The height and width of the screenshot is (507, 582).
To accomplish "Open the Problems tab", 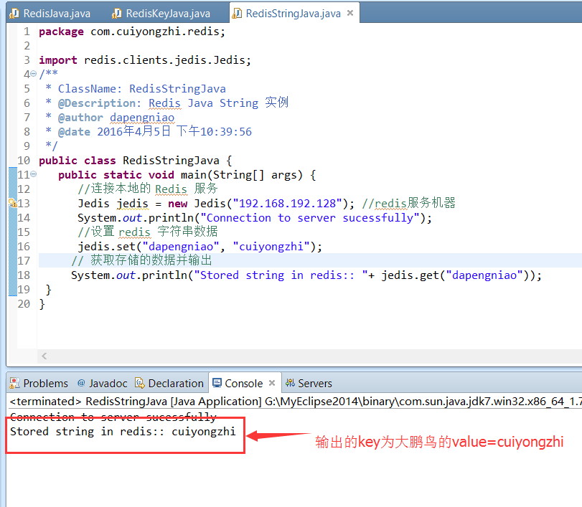I will click(x=45, y=383).
